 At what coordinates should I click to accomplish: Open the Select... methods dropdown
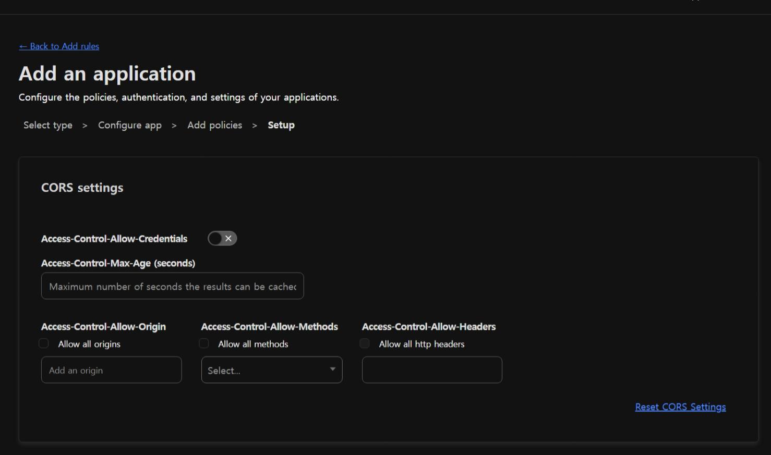(x=266, y=370)
